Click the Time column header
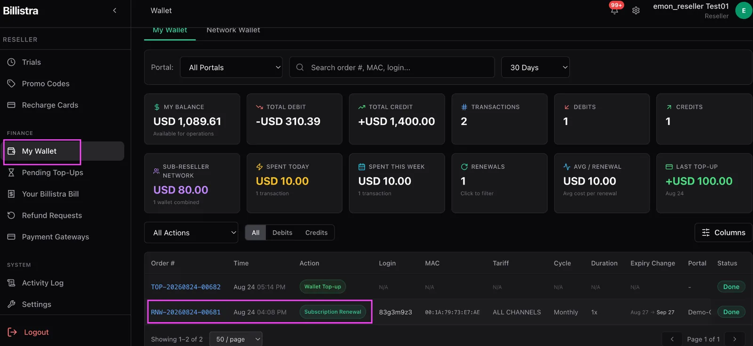 (241, 263)
